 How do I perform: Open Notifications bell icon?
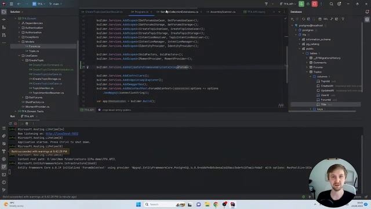(367, 12)
